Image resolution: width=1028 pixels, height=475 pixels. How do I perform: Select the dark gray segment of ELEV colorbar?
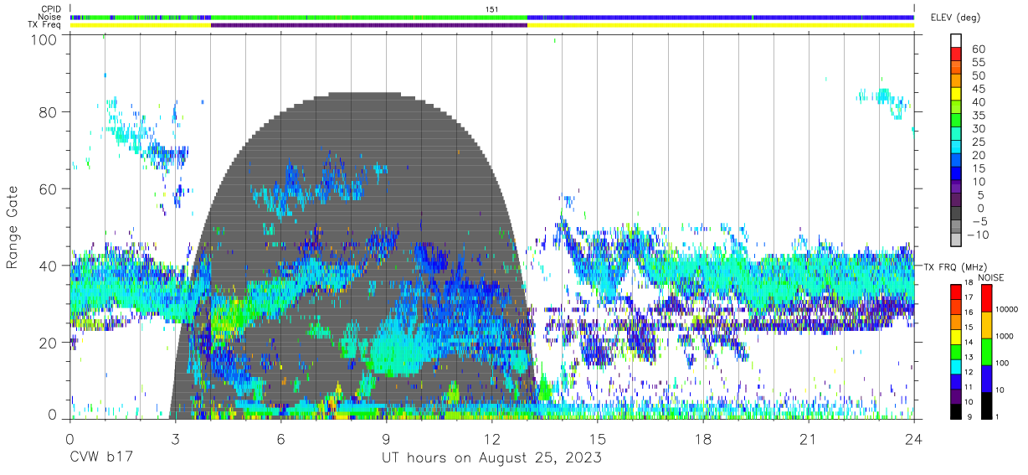tap(955, 215)
